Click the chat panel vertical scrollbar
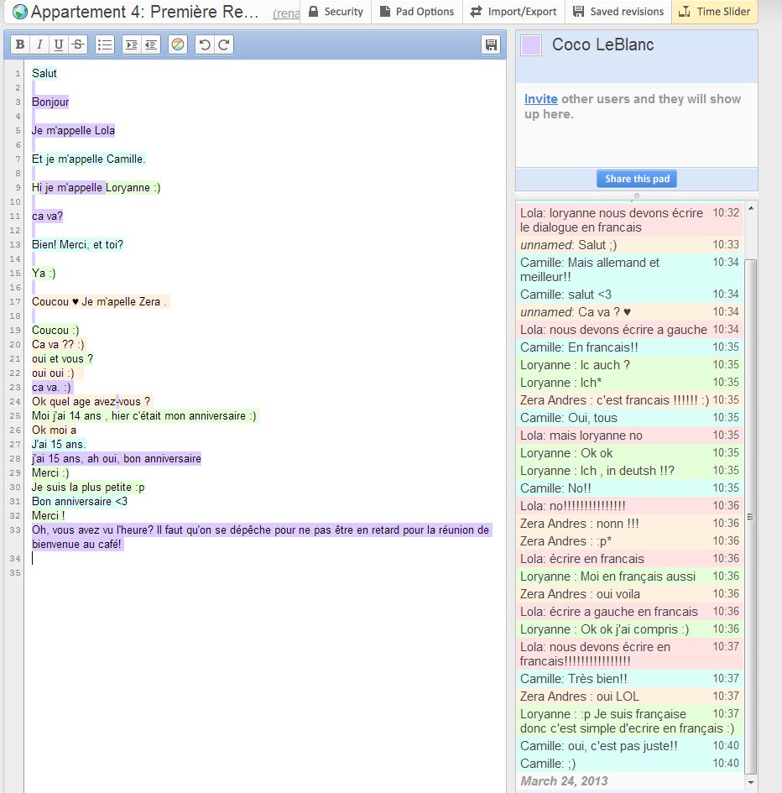 tap(751, 516)
